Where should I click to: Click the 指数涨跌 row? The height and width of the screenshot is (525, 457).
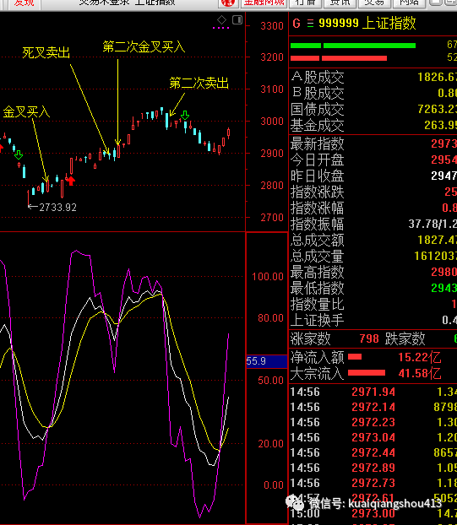[373, 192]
